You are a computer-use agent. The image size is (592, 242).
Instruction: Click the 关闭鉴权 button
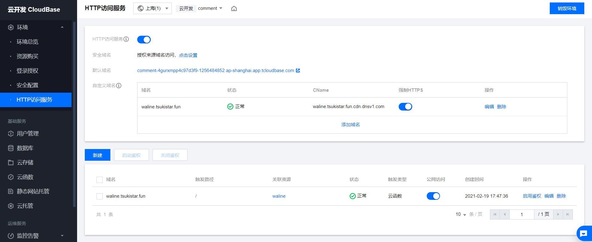pyautogui.click(x=170, y=155)
